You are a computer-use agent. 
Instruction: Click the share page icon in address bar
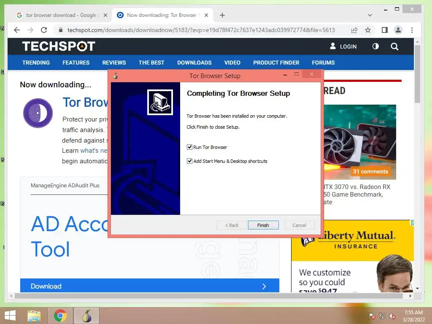(354, 30)
